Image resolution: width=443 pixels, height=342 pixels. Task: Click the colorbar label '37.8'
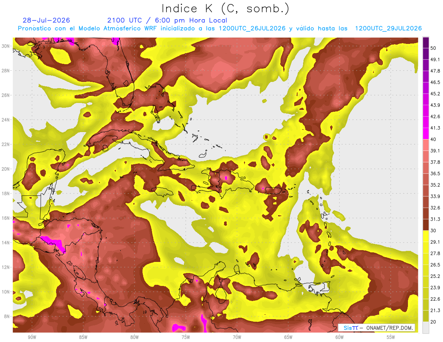pyautogui.click(x=435, y=162)
